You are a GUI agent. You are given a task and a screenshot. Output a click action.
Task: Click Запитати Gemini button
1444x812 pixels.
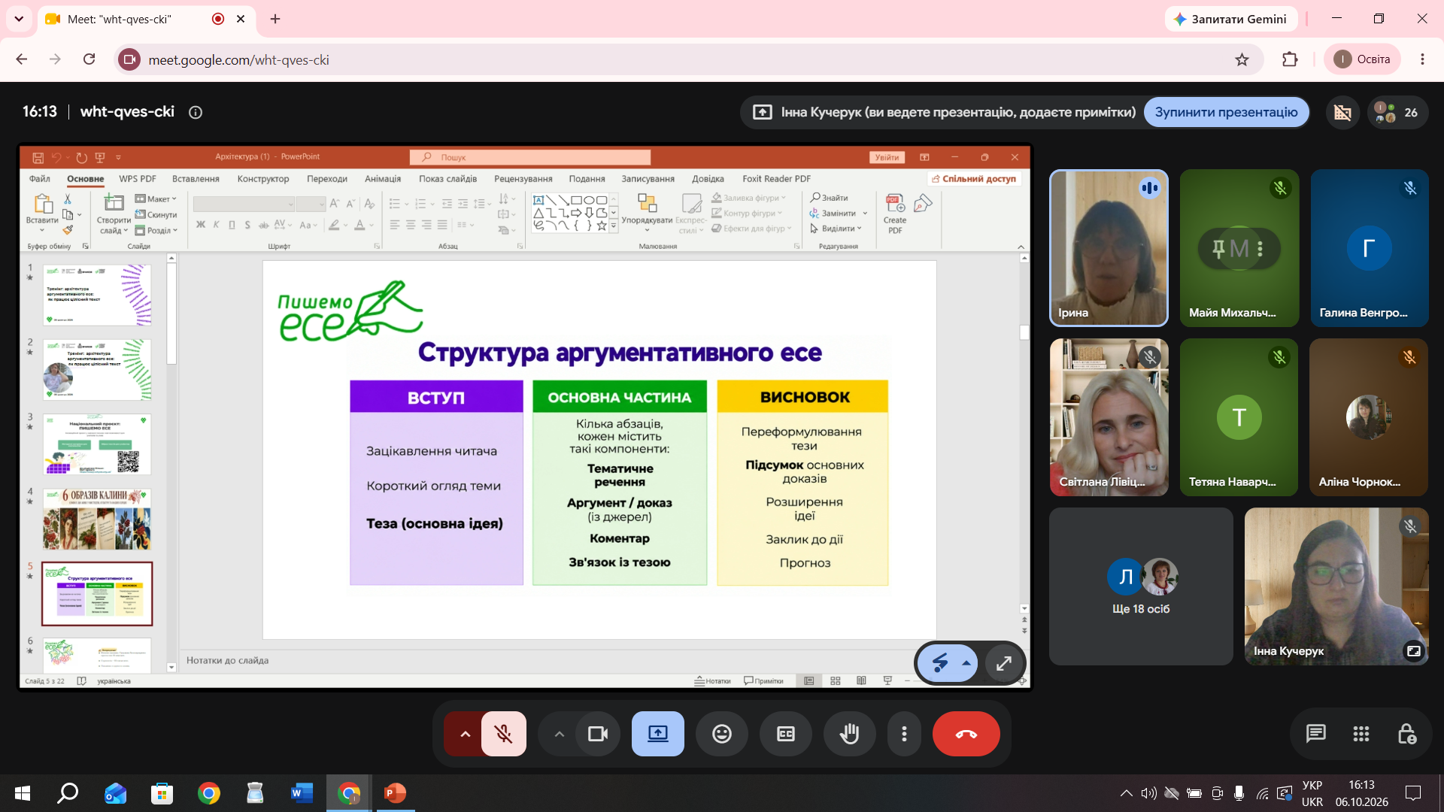[1231, 20]
